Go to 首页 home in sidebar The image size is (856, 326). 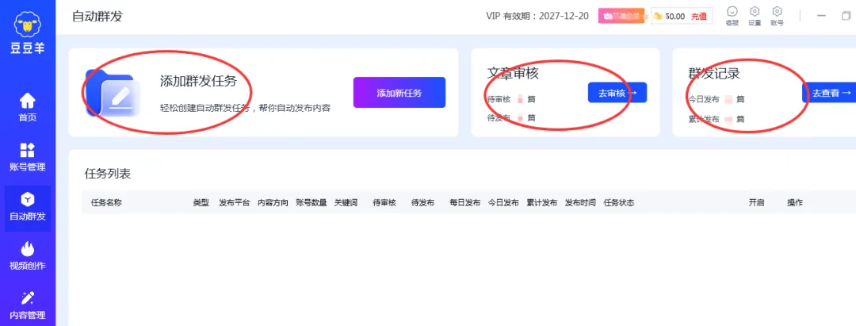[28, 108]
